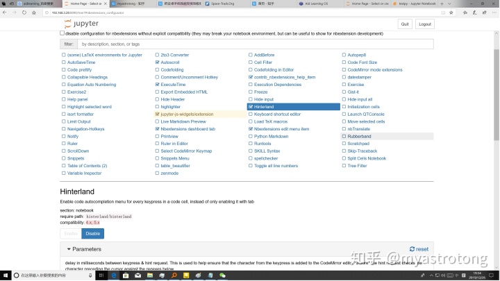Switch to testpy Jupyter Notebook tab
This screenshot has height=281, width=500.
(x=415, y=3)
